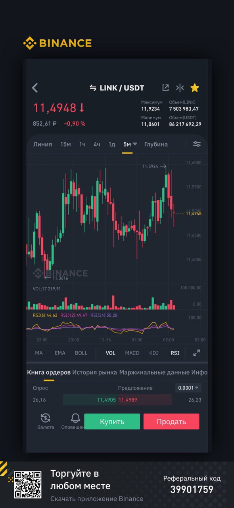
Task: Tap the referral code 39901759
Action: click(x=192, y=490)
